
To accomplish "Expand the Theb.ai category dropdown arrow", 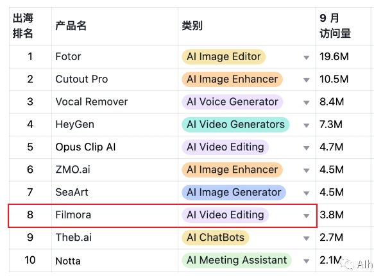I will [306, 238].
